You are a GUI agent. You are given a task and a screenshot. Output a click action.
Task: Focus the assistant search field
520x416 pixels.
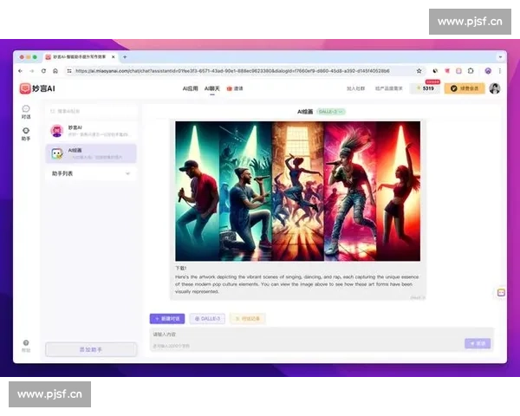click(91, 111)
